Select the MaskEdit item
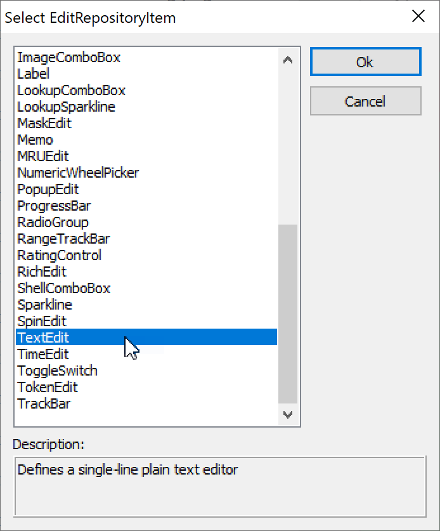Screen dimensions: 440x531 coord(44,123)
